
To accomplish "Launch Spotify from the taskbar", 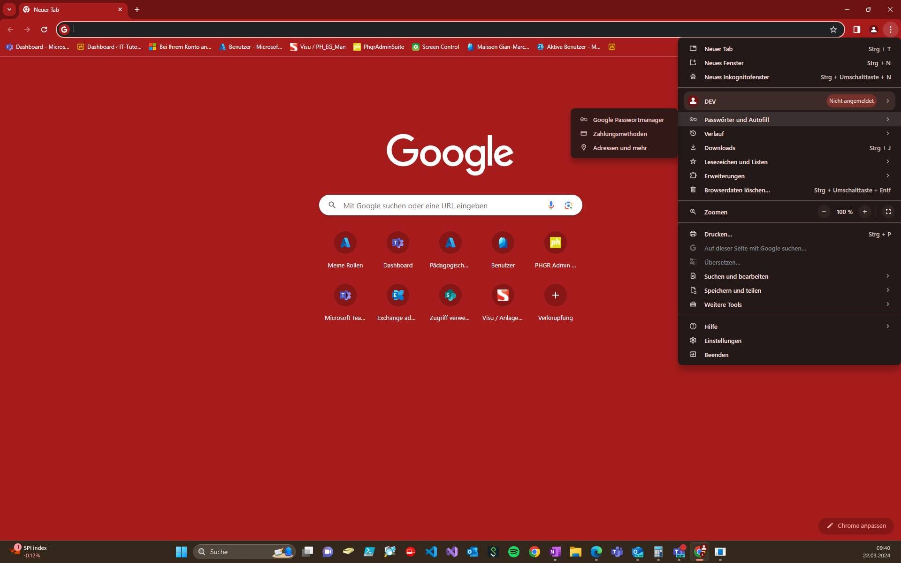I will pyautogui.click(x=514, y=552).
